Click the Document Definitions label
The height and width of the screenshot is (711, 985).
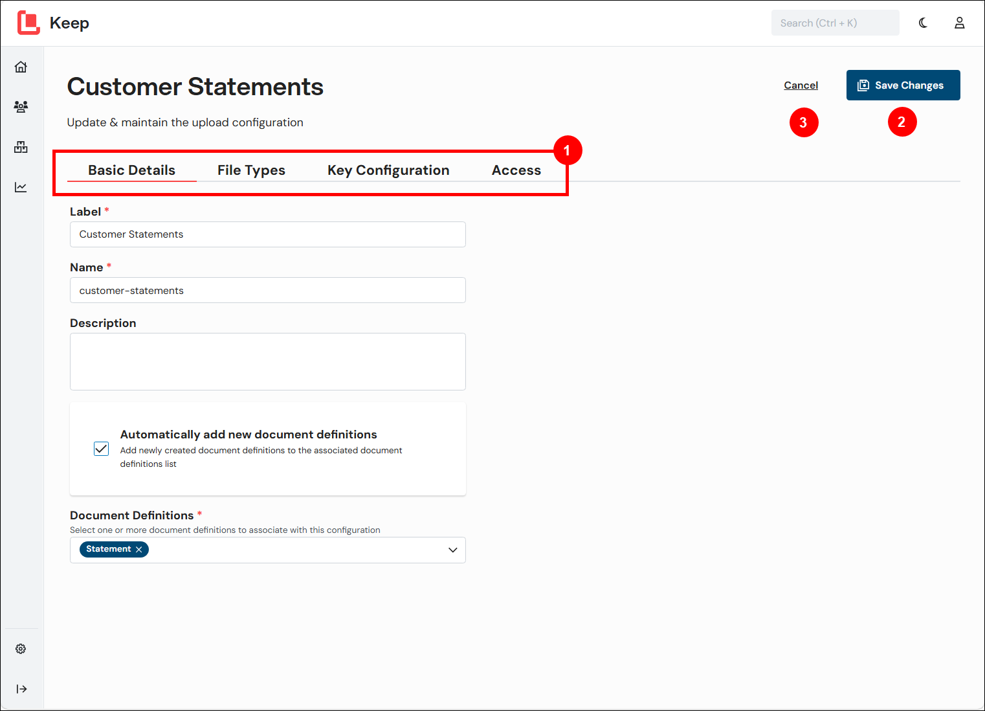pyautogui.click(x=132, y=515)
